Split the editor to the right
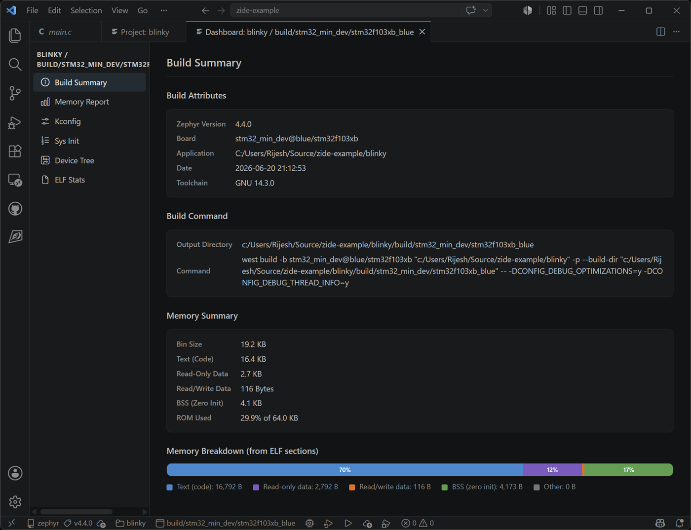This screenshot has width=691, height=530. 660,32
